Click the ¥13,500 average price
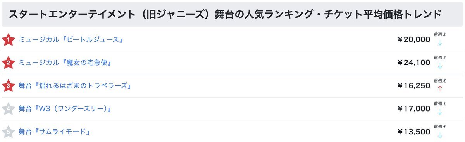 point(413,132)
